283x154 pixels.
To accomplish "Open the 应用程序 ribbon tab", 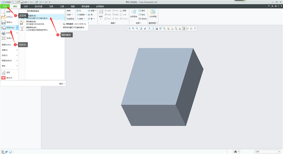I will coord(100,7).
